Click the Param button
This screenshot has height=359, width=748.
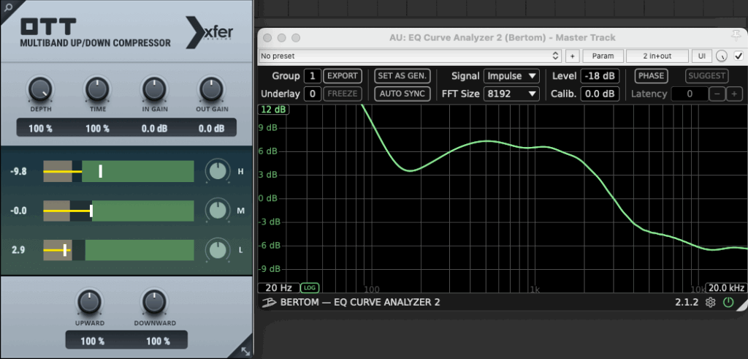coord(603,56)
